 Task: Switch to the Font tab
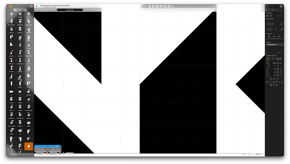[x=46, y=10]
